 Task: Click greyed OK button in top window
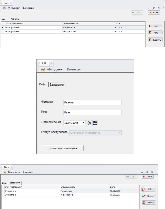point(137,12)
